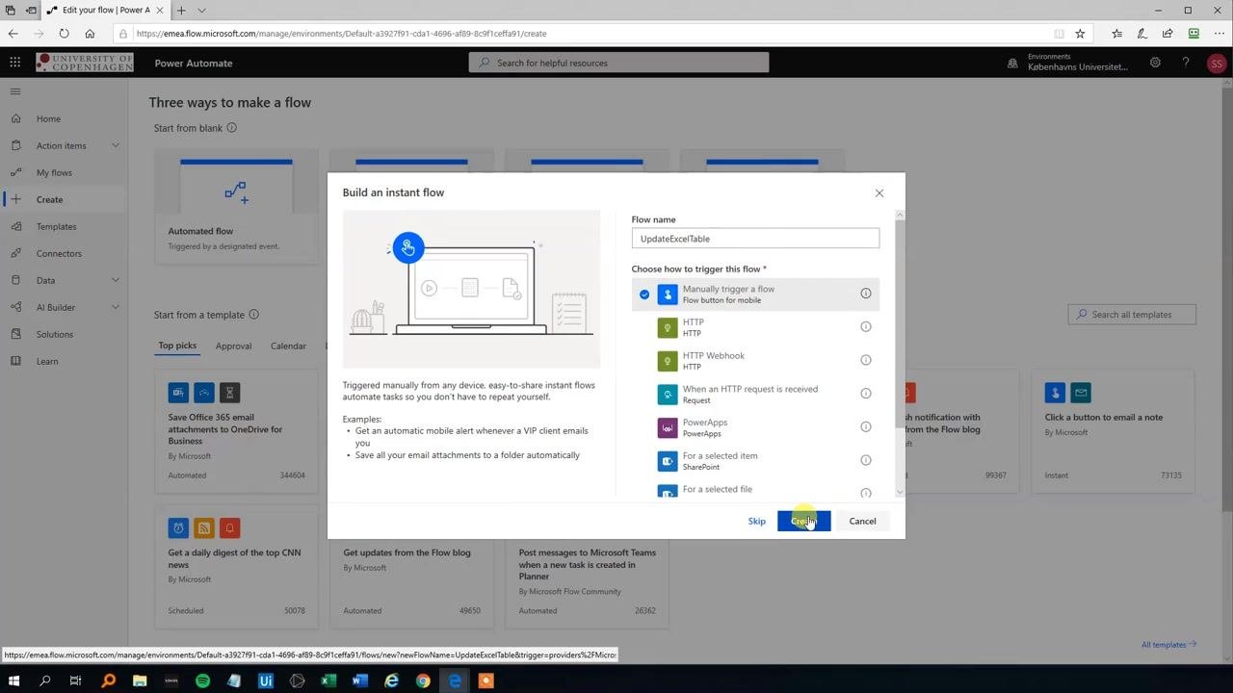1233x693 pixels.
Task: Cancel the Build an instant flow dialog
Action: click(862, 521)
